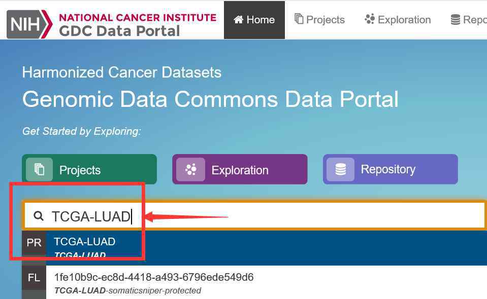Click the blue Repository button
Screen dimensions: 487x299
(391, 169)
